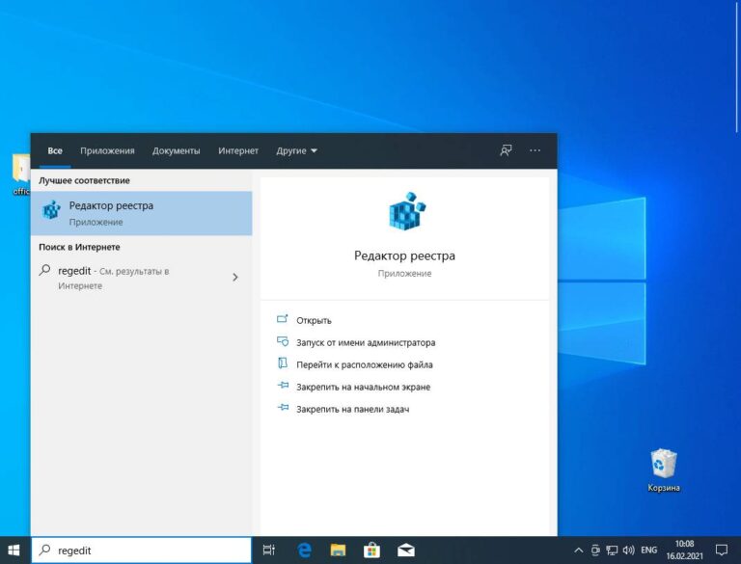This screenshot has width=741, height=564.
Task: Click pin icon for панели задач
Action: [283, 407]
